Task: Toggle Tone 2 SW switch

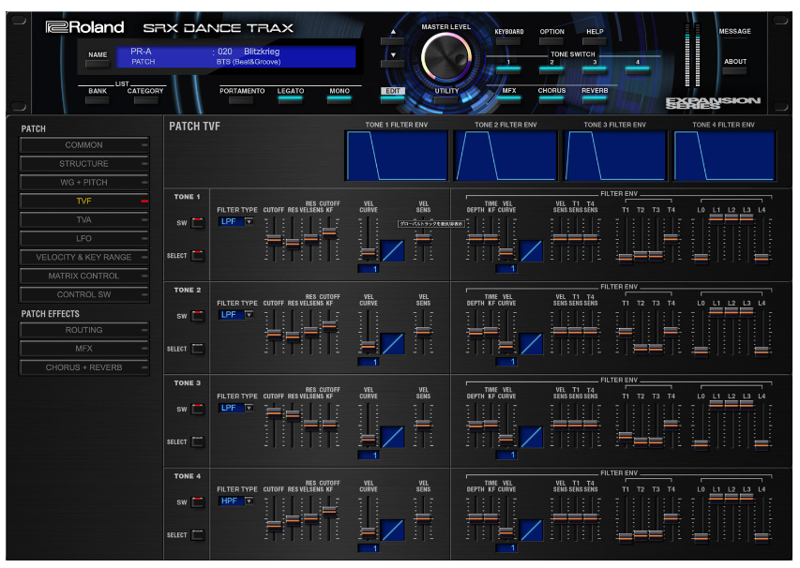Action: coord(198,316)
